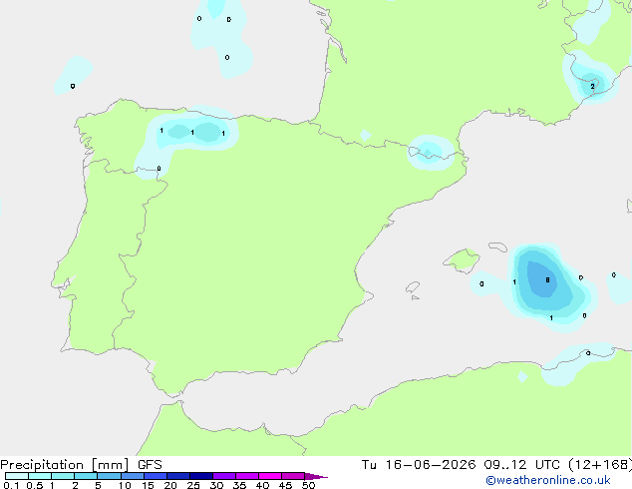
Task: Click the 2–5 mm legend color box
Action: click(x=86, y=476)
